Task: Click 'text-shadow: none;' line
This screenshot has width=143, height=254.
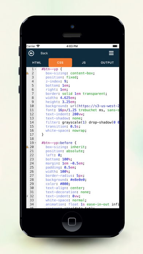Action: (64, 118)
